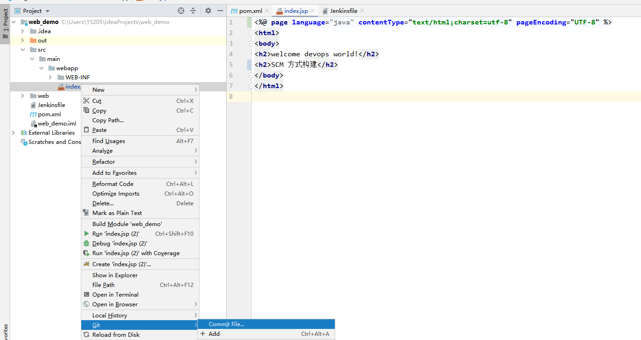Click the webapp folder icon
The image size is (641, 340).
52,68
